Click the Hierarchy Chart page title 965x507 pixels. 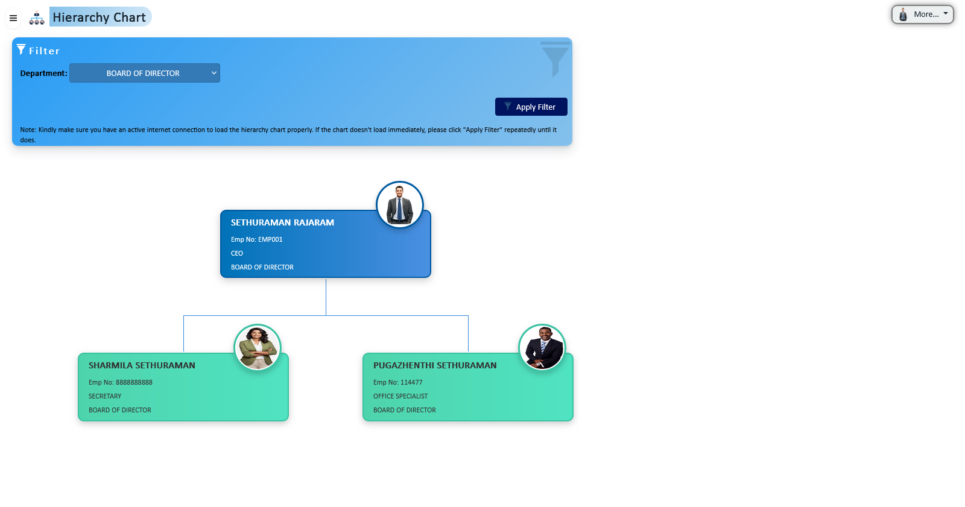(100, 17)
